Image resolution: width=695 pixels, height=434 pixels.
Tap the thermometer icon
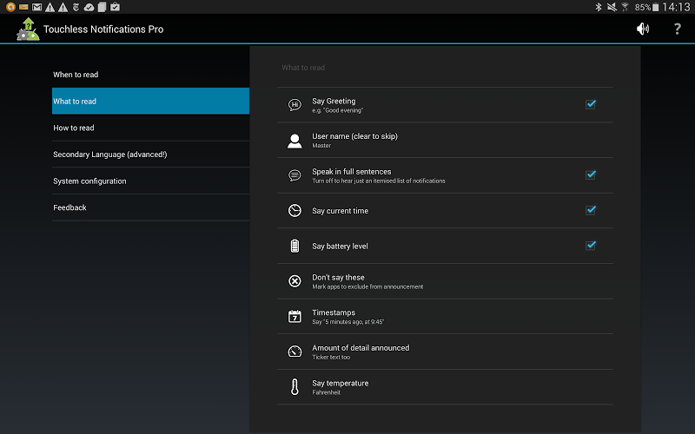[x=295, y=387]
